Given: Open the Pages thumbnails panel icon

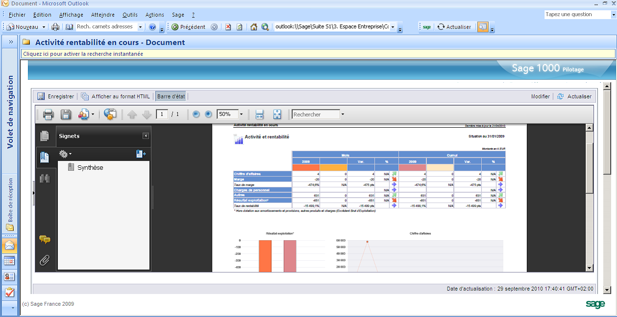Looking at the screenshot, I should [x=45, y=136].
